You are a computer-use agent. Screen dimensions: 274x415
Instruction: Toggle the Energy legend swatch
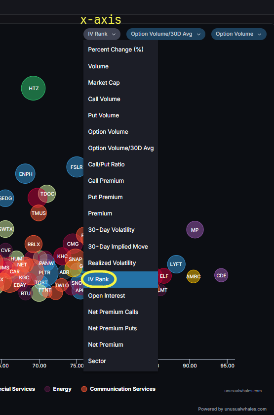pos(47,389)
